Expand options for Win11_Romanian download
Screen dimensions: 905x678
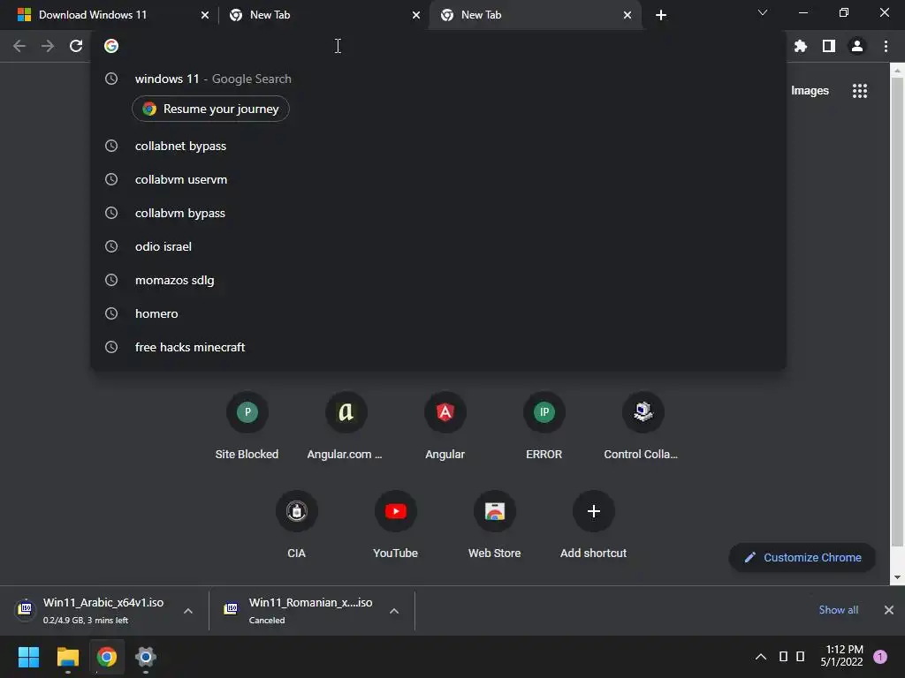(394, 611)
